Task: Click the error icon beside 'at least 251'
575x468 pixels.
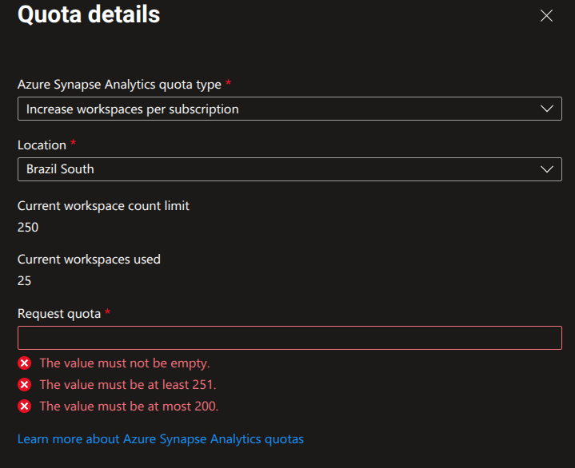Action: (x=25, y=385)
